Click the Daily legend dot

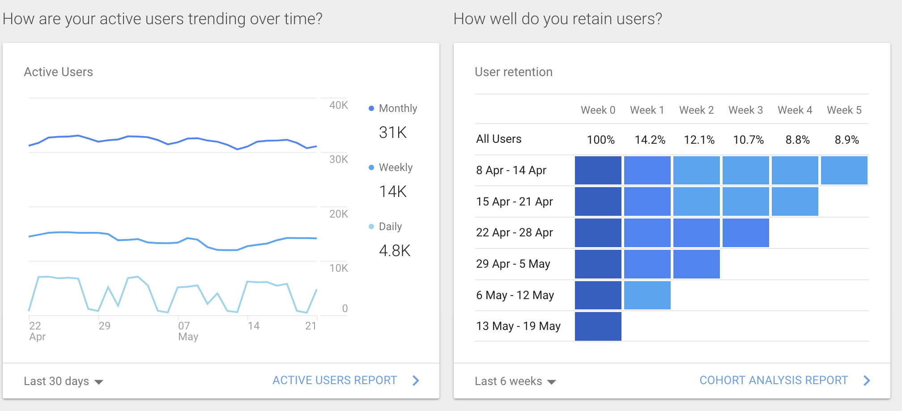pyautogui.click(x=371, y=227)
